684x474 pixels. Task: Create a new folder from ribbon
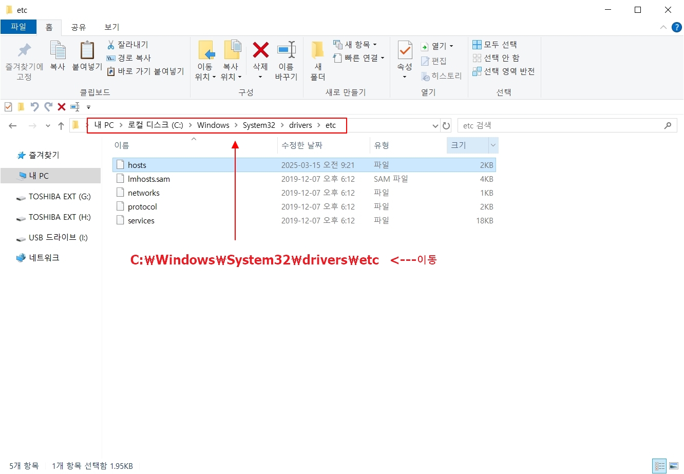[318, 51]
